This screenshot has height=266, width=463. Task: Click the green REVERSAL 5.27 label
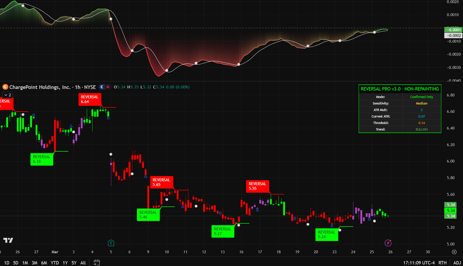click(223, 231)
